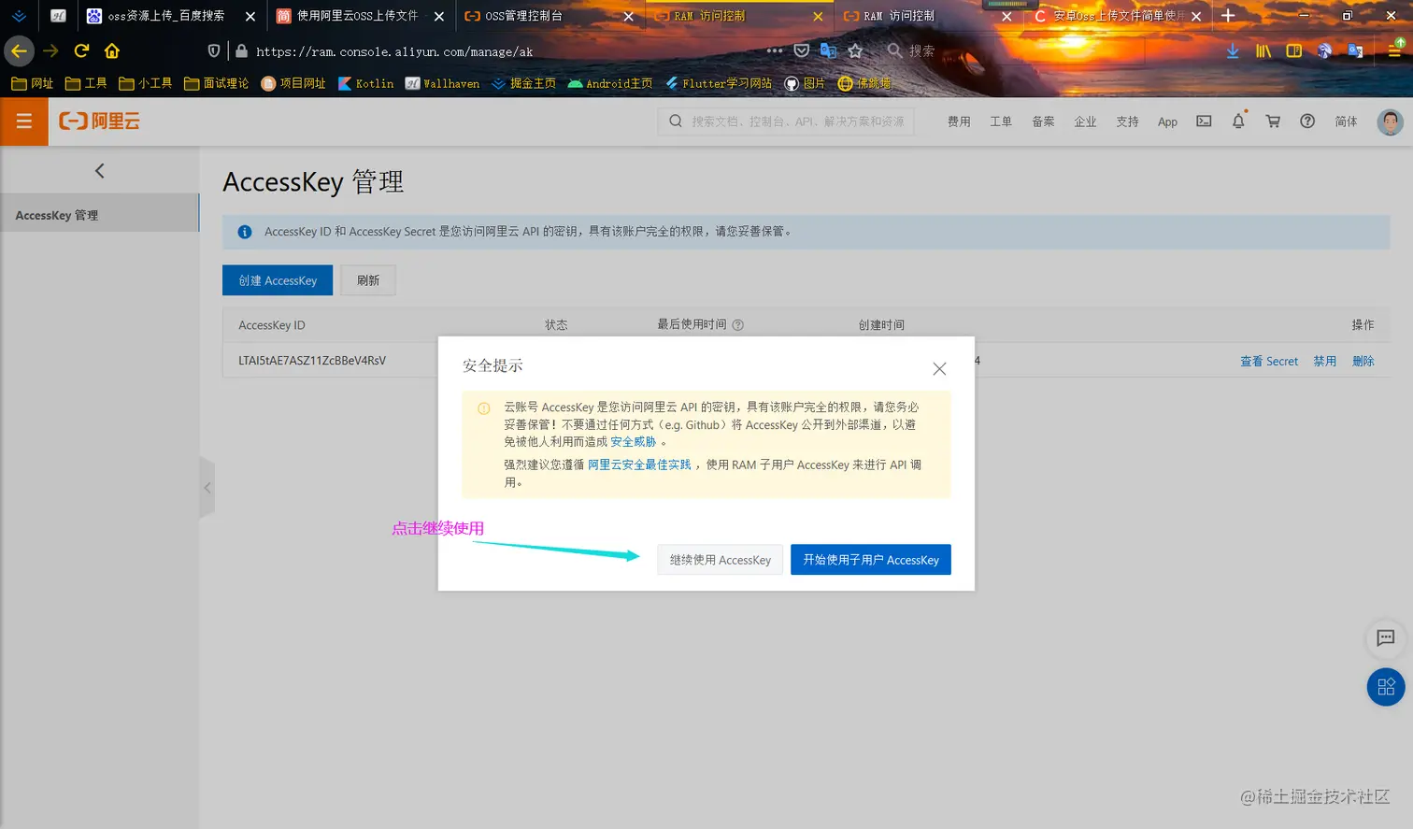
Task: Open the page actions ellipsis menu
Action: pyautogui.click(x=773, y=50)
